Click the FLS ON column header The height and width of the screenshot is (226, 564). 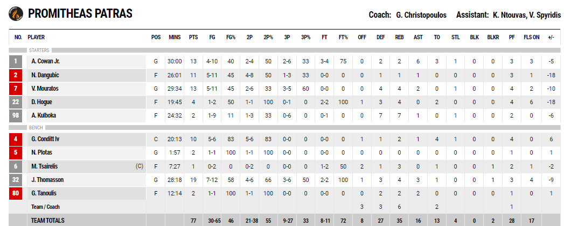coord(532,37)
